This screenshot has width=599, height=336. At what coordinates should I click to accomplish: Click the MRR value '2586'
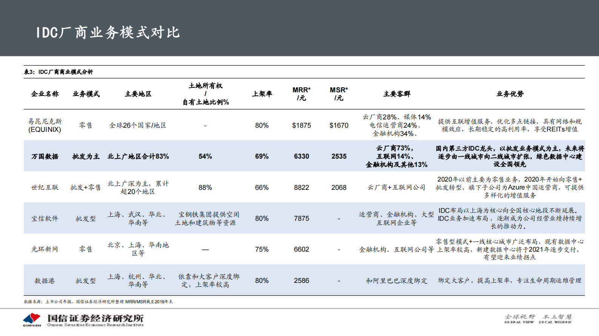[302, 281]
